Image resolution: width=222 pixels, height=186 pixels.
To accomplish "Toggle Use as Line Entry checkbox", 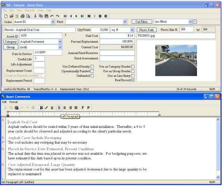I will [133, 76].
